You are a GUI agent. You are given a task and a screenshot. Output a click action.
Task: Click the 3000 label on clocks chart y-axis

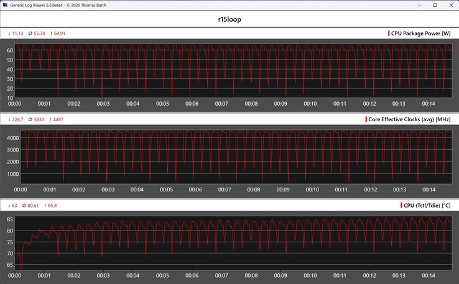13,150
